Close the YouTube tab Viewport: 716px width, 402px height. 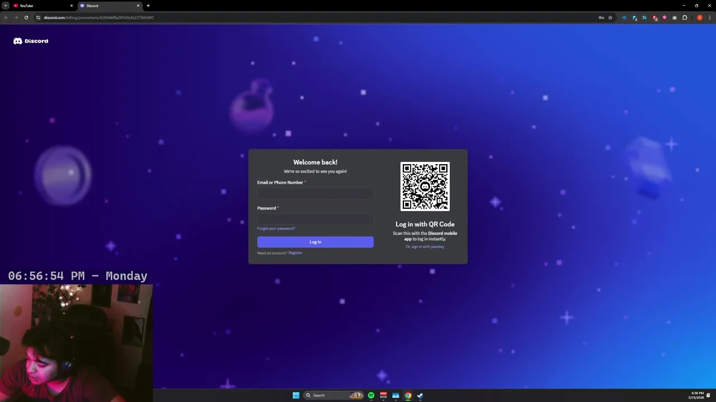(72, 6)
